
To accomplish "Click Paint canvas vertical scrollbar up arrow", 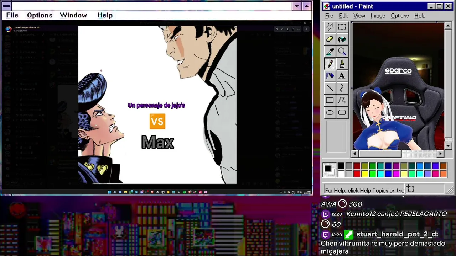I will pyautogui.click(x=448, y=26).
